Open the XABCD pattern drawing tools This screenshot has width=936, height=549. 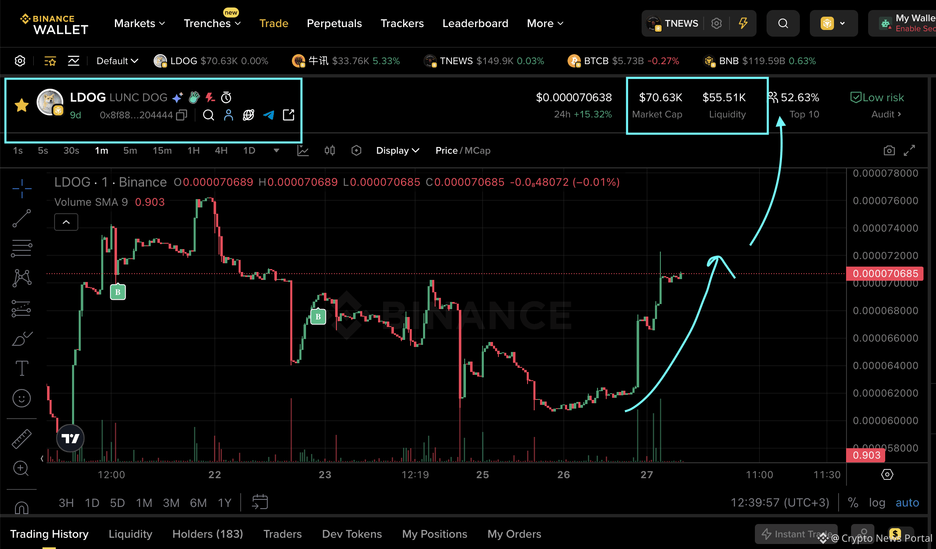21,277
